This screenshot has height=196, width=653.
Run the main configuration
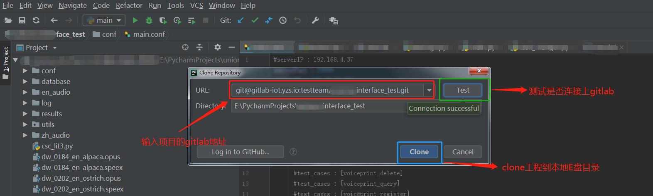pos(135,20)
